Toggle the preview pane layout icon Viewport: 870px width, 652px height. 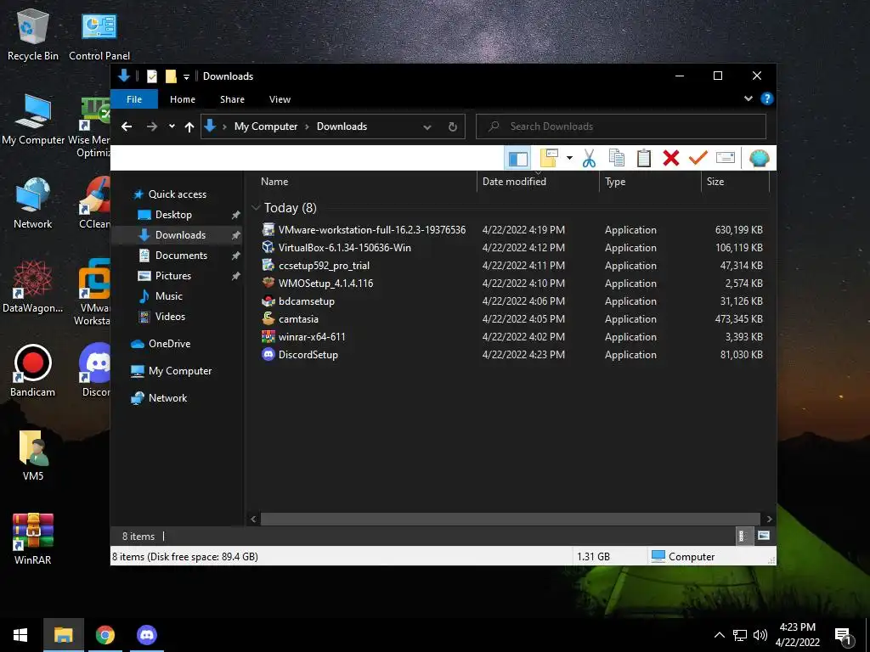[x=517, y=159]
